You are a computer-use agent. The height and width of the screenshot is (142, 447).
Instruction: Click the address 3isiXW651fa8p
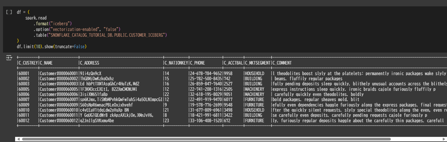point(93,94)
